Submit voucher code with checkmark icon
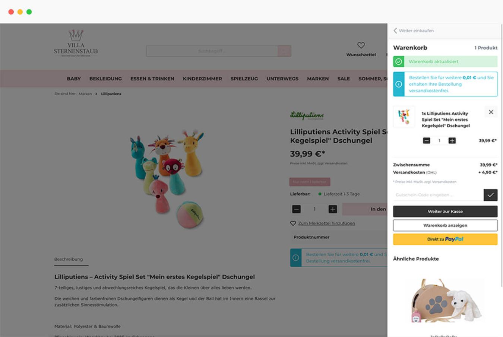Viewport: 503px width, 337px height. point(490,195)
